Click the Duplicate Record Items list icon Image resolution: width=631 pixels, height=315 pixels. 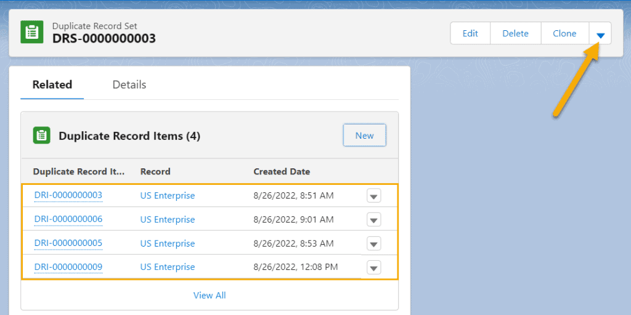coord(41,136)
